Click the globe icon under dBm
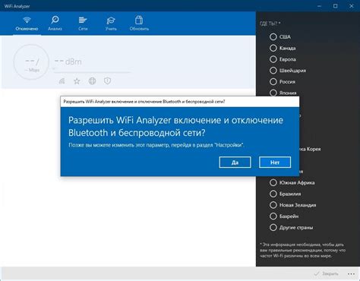The image size is (360, 281). [x=92, y=81]
